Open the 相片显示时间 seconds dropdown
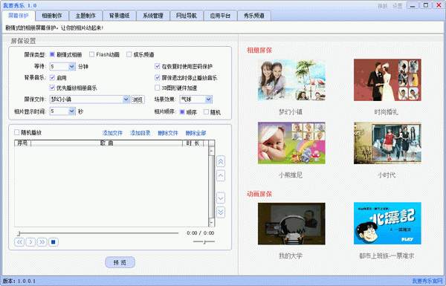Viewport: 446px width, 286px height. [x=71, y=111]
